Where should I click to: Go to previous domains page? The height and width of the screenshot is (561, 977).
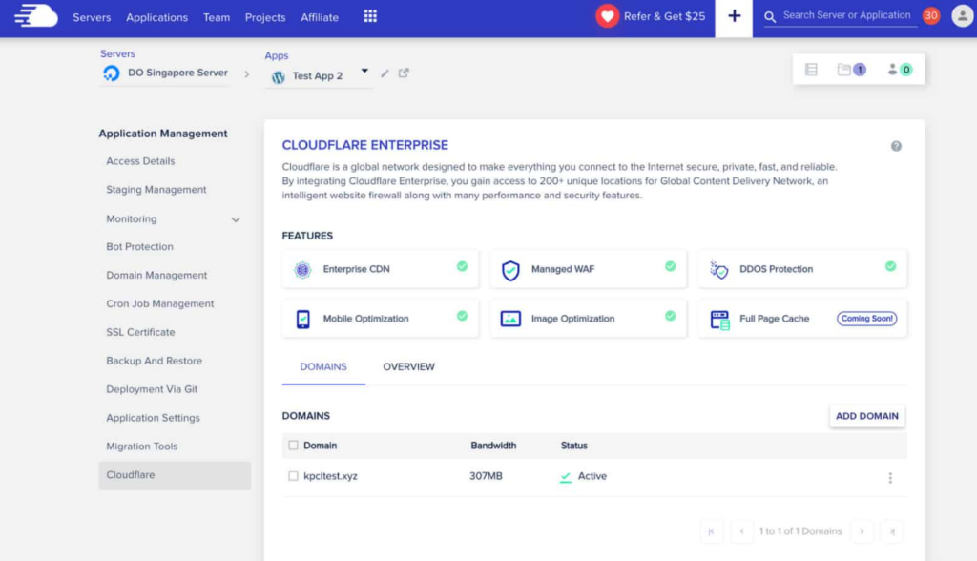click(741, 531)
